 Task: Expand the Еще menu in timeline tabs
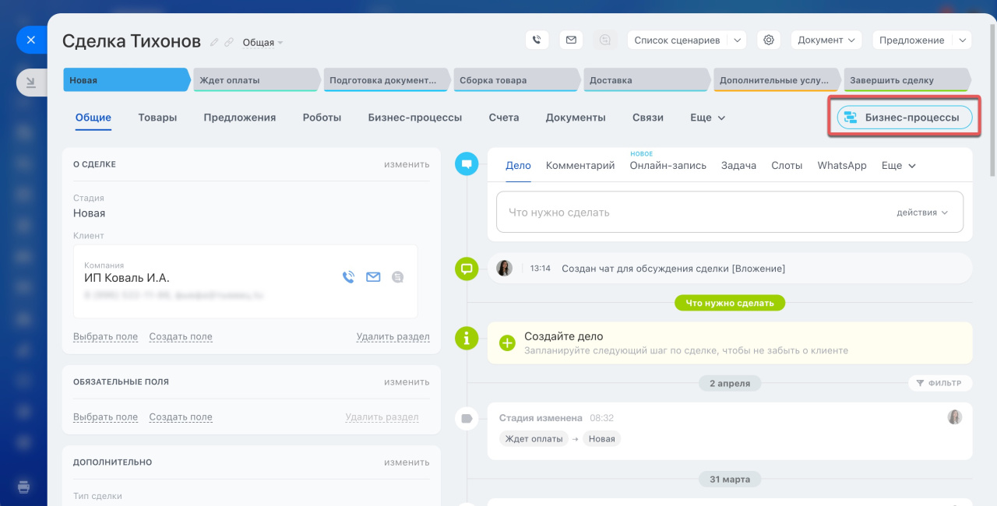[899, 165]
